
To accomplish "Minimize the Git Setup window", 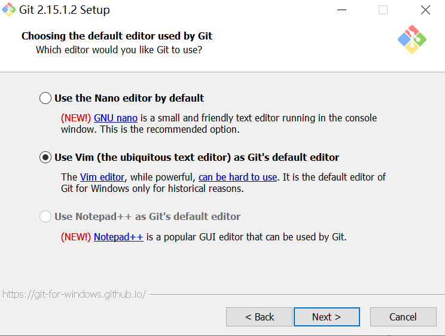I will click(x=342, y=10).
